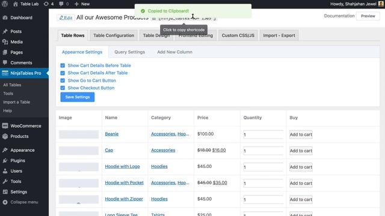Click the Cap product image thumbnail

point(79,151)
